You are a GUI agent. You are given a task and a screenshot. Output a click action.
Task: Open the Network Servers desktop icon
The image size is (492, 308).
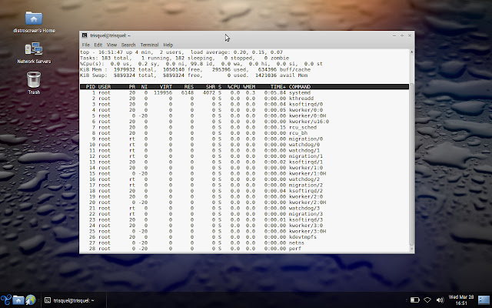(34, 53)
